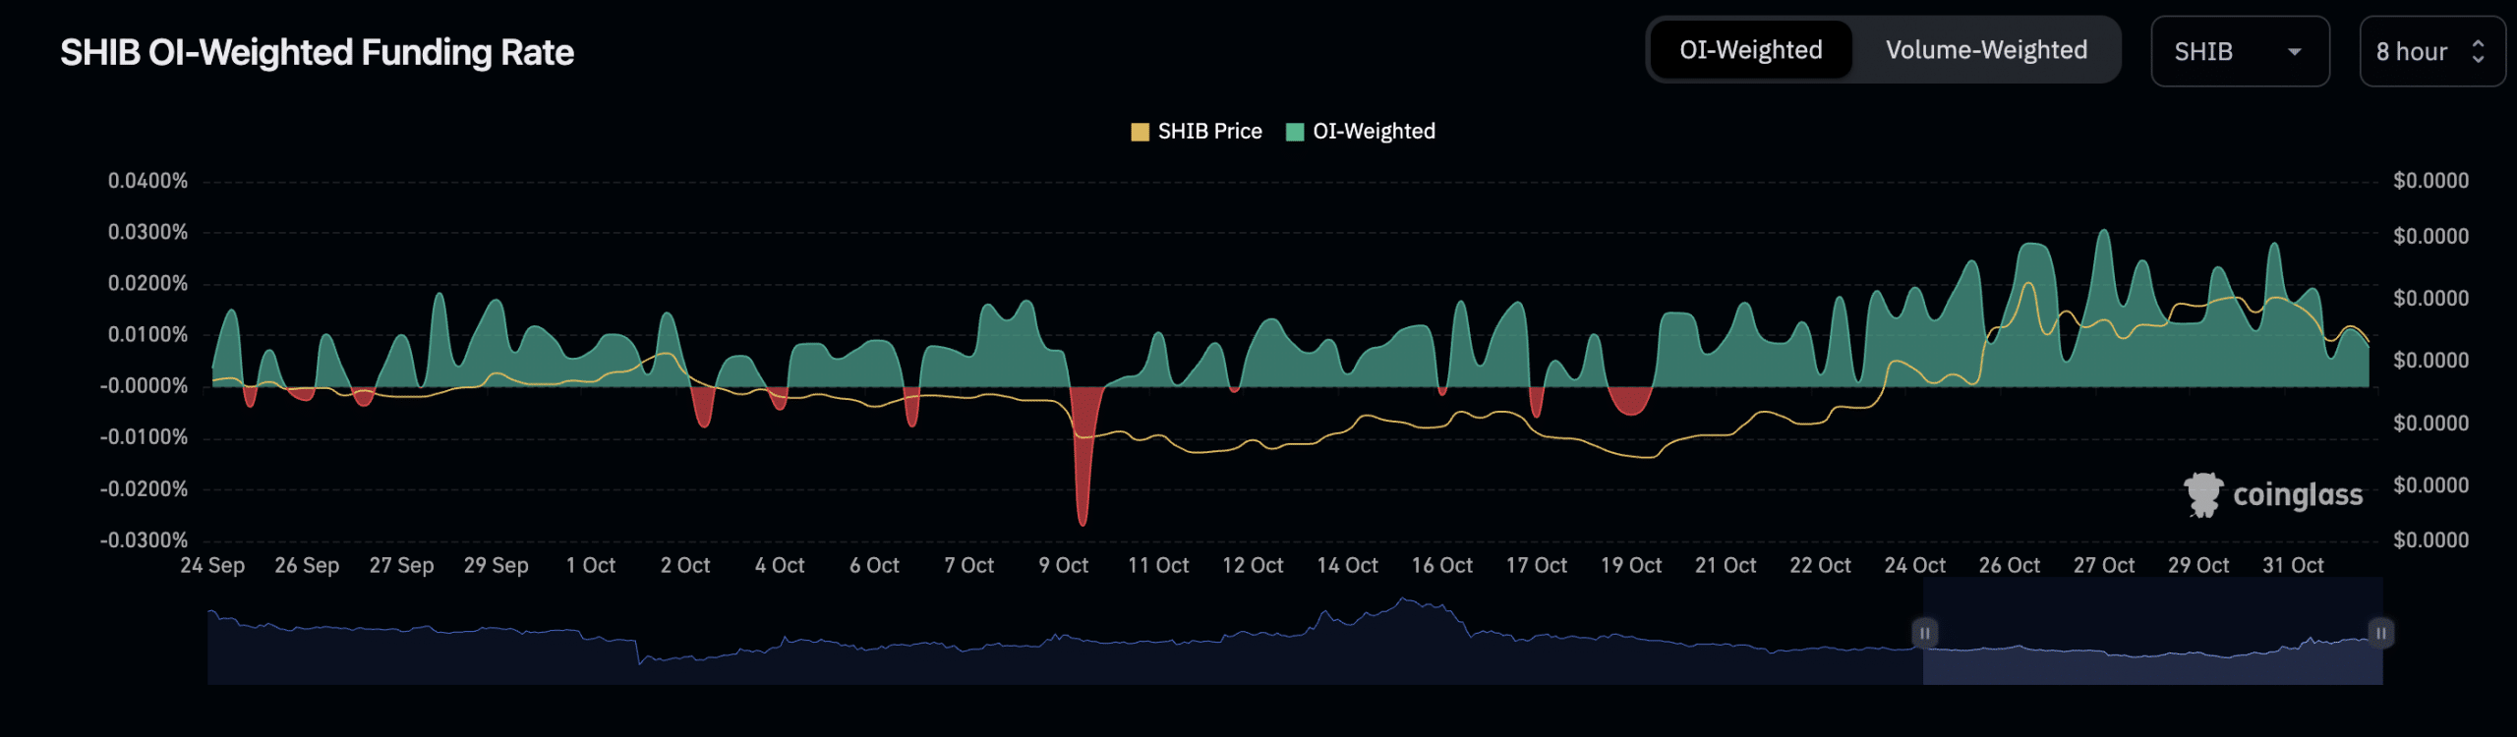The height and width of the screenshot is (737, 2517).
Task: Click the 22 Oct date label
Action: [1821, 566]
